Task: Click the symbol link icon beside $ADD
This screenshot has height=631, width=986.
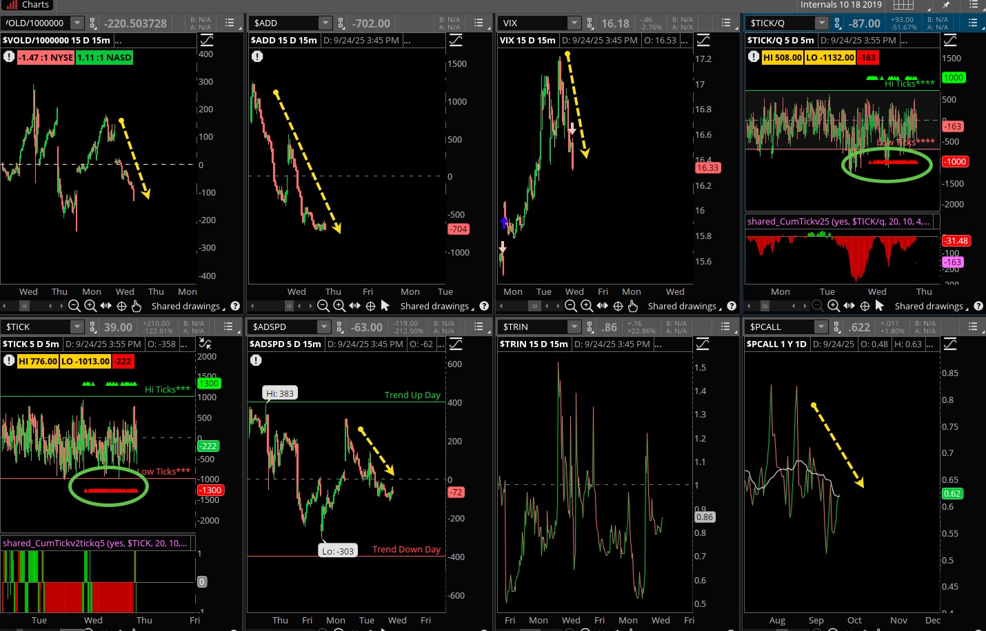Action: click(340, 23)
